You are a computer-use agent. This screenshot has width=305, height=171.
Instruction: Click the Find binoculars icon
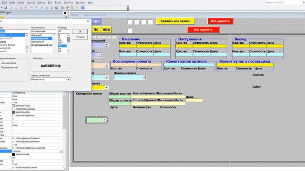(x=26, y=8)
